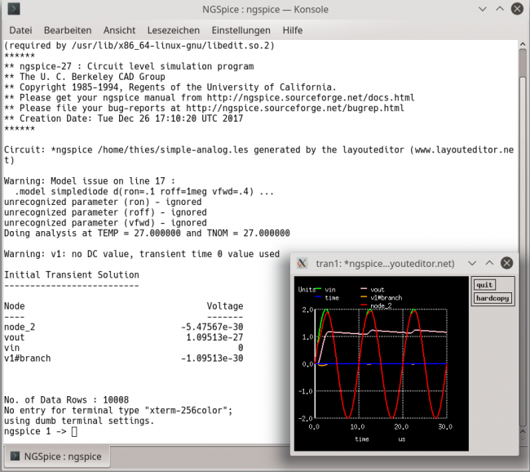Click the Konsole terminal icon in title bar
This screenshot has width=530, height=472.
(14, 9)
